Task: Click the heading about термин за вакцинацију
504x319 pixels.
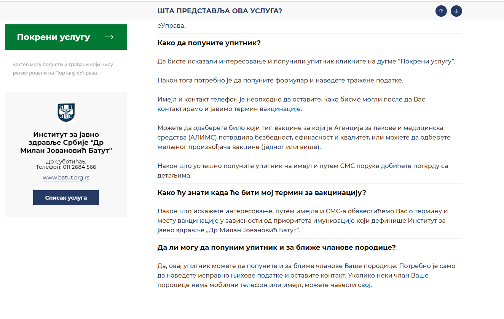Action: point(262,192)
